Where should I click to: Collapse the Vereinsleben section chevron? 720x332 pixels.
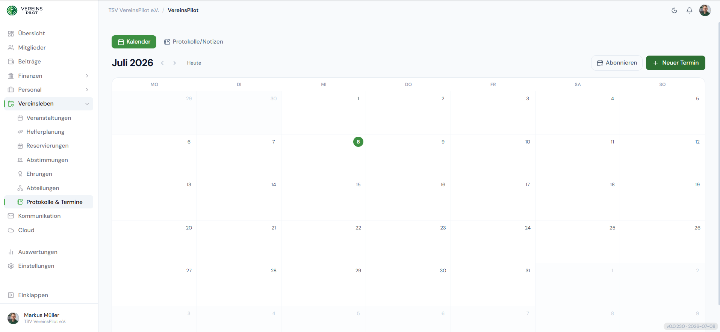[87, 104]
